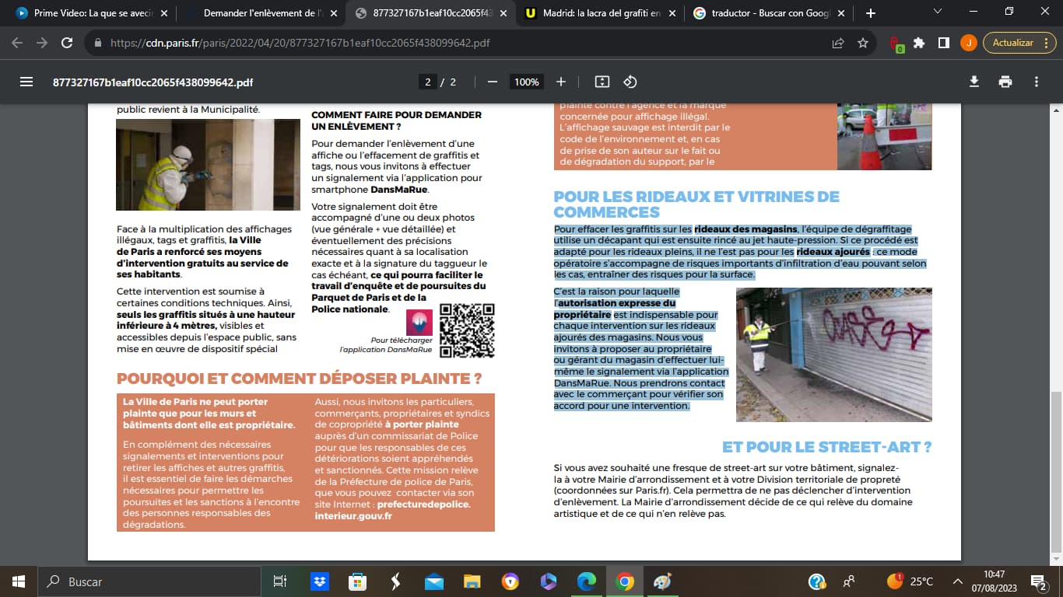The height and width of the screenshot is (597, 1063).
Task: Click heading POUR LES RIDEAUX ET VITRINES
Action: [x=696, y=204]
